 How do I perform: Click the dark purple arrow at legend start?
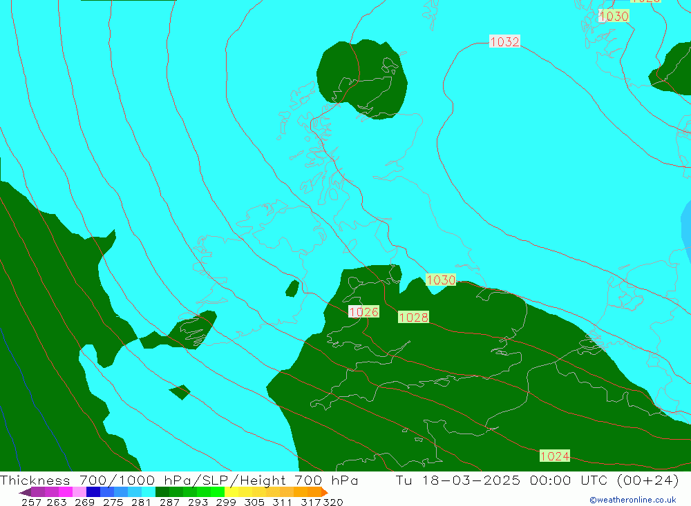25,492
